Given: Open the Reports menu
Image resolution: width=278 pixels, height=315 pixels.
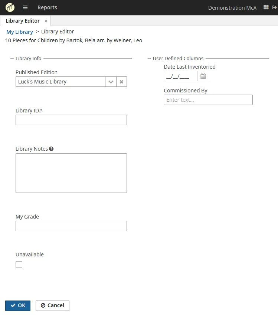Looking at the screenshot, I should 47,7.
